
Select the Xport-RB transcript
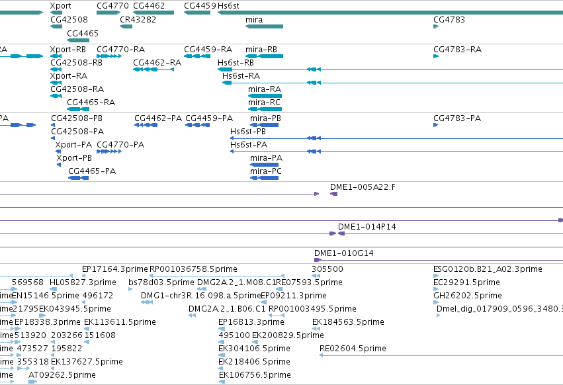point(56,56)
